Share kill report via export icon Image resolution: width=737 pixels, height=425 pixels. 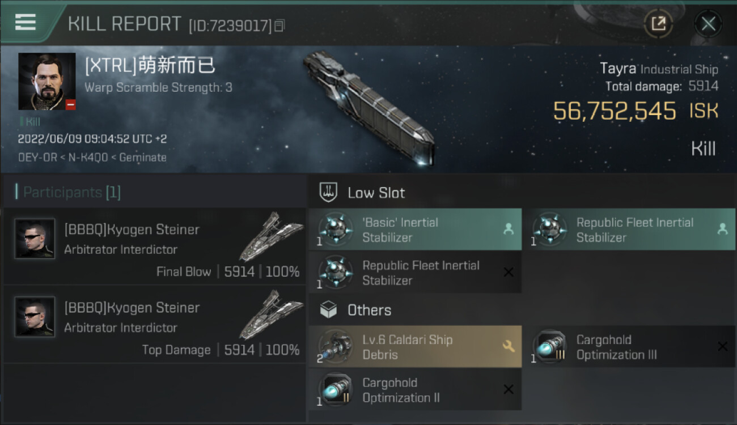[658, 24]
